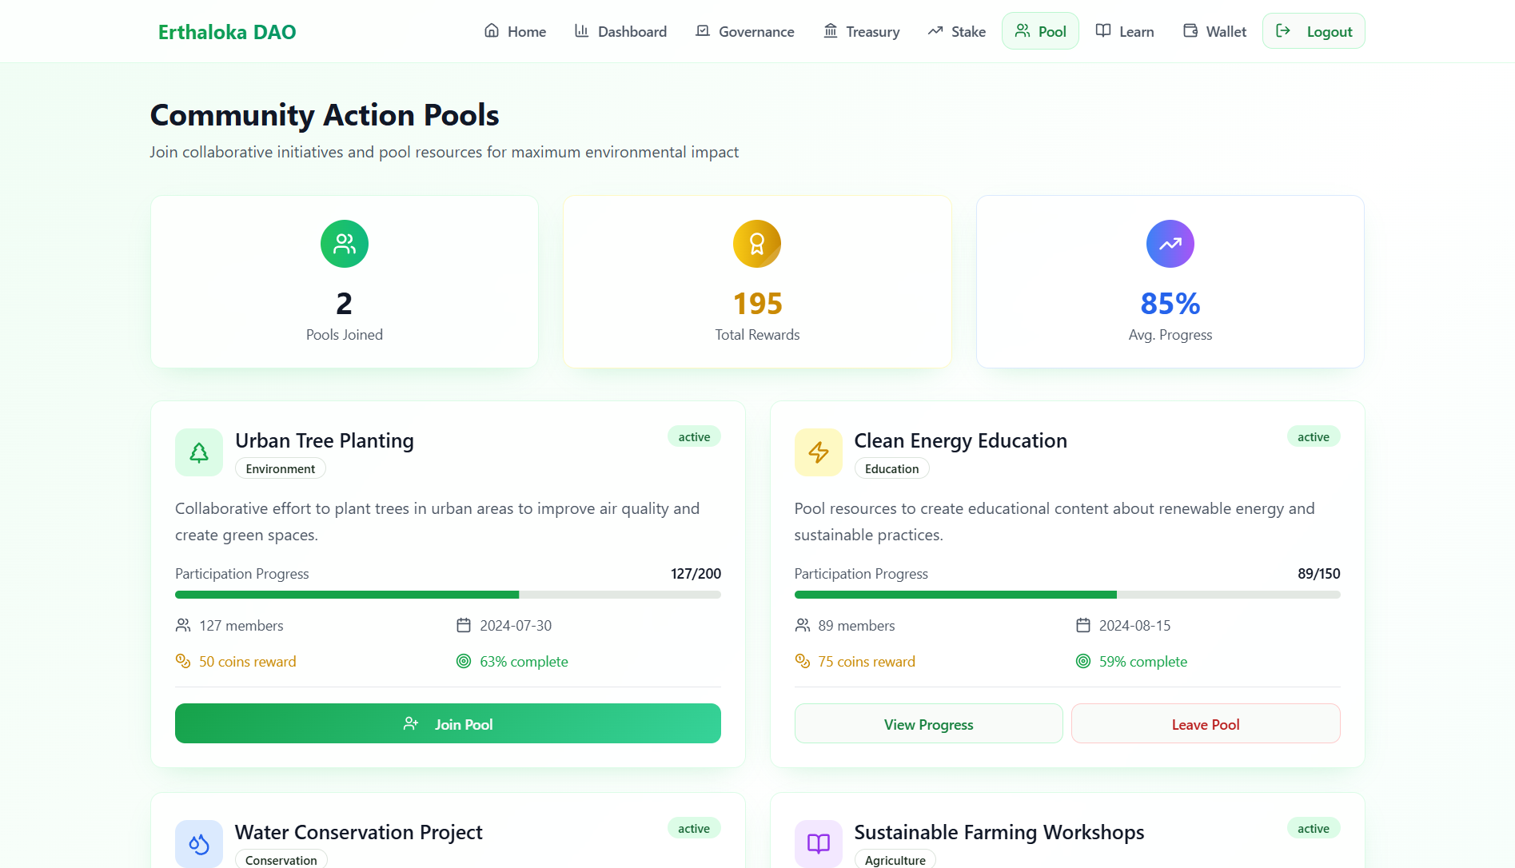The height and width of the screenshot is (868, 1515).
Task: Click the calendar icon beside 2024-08-15
Action: (x=1083, y=625)
